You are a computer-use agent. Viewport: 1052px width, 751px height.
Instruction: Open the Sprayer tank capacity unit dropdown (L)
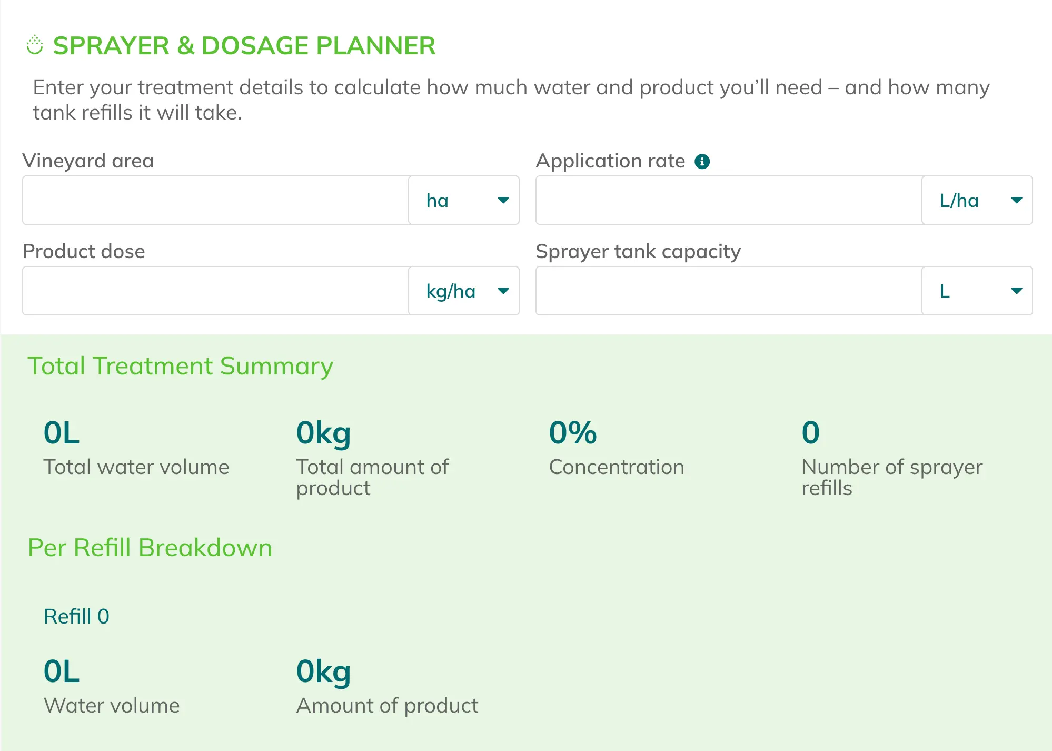pyautogui.click(x=977, y=291)
